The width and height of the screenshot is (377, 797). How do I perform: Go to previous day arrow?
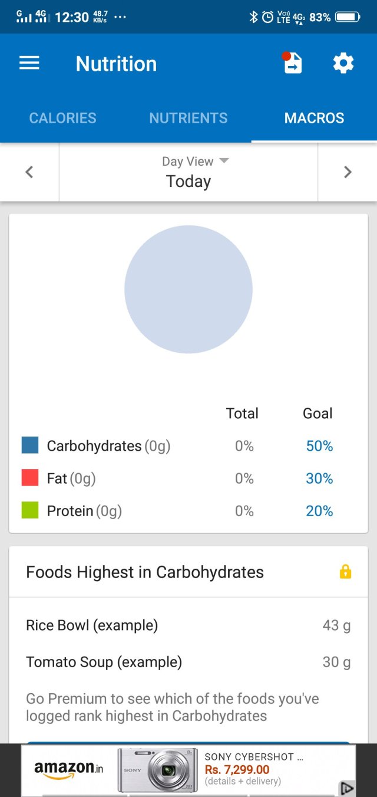tap(29, 172)
